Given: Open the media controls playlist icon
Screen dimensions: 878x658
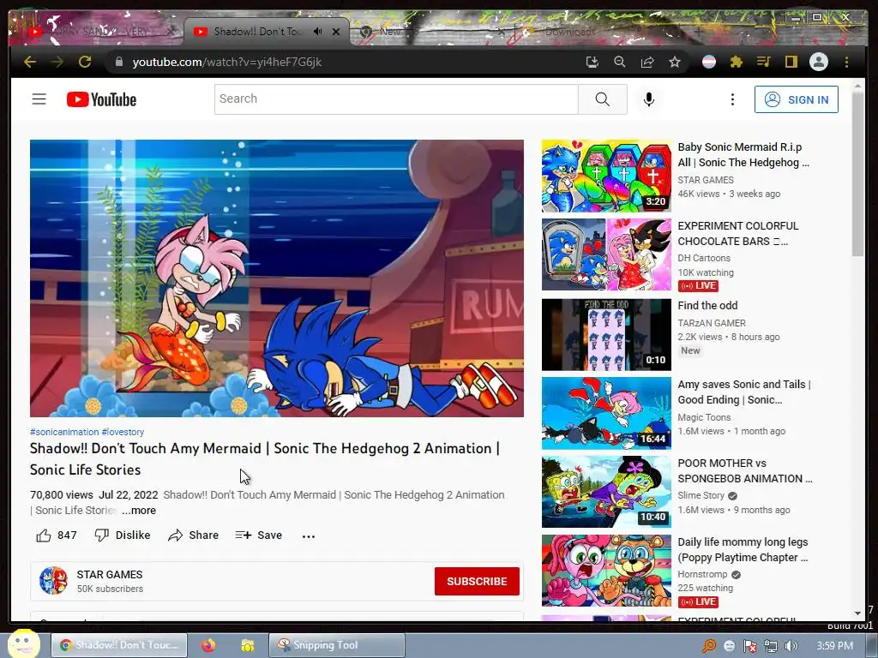Looking at the screenshot, I should click(x=763, y=62).
